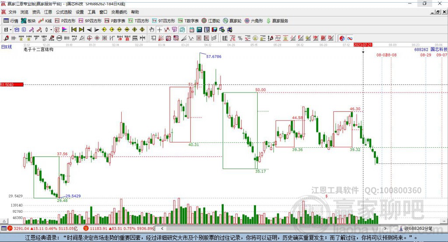This screenshot has width=448, height=242.
Task: Open 赢家服务 with dollar icon
Action: pyautogui.click(x=277, y=21)
